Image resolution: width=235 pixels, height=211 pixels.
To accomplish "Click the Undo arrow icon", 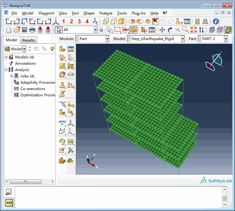I will [x=163, y=21].
